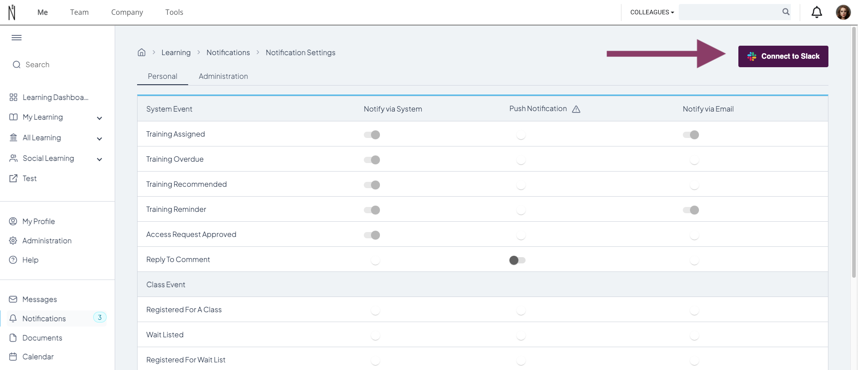Toggle Training Assigned Notify via Email

pyautogui.click(x=691, y=135)
